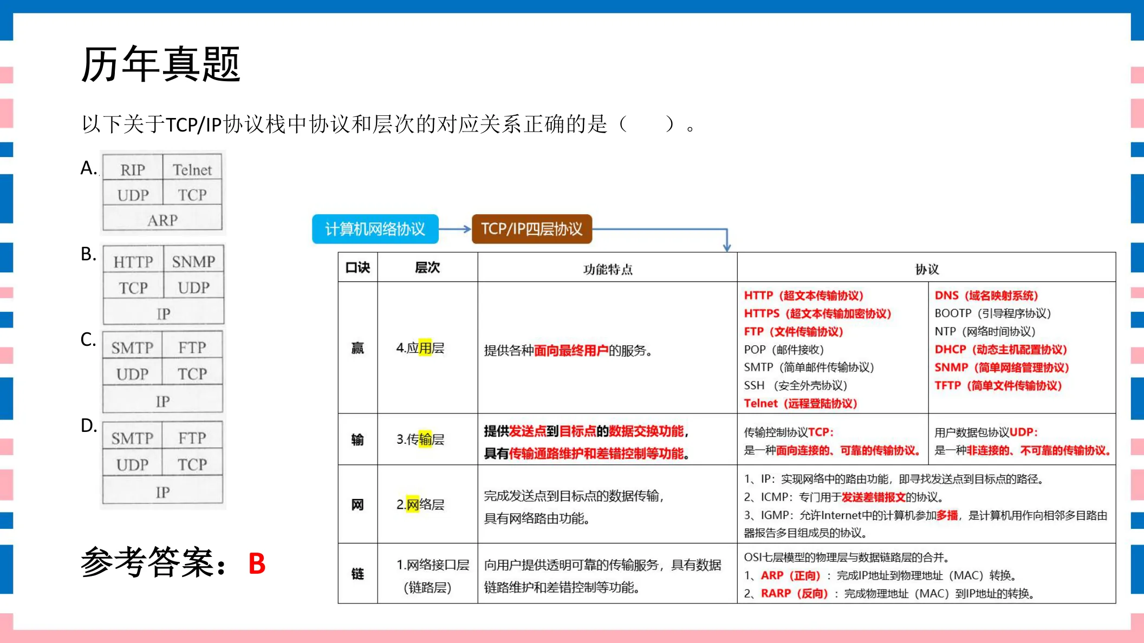
Task: Click 'POP (邮件接收)' entry
Action: click(x=784, y=350)
